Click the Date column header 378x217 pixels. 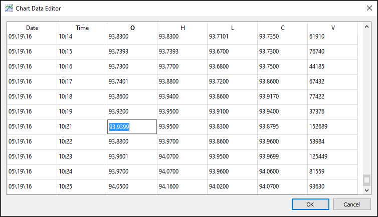coord(32,28)
